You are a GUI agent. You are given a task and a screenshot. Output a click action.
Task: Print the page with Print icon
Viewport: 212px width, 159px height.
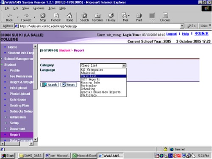click(139, 15)
